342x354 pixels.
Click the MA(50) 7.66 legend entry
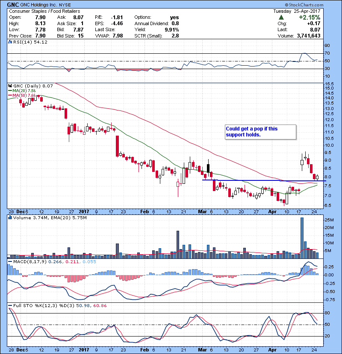click(22, 95)
